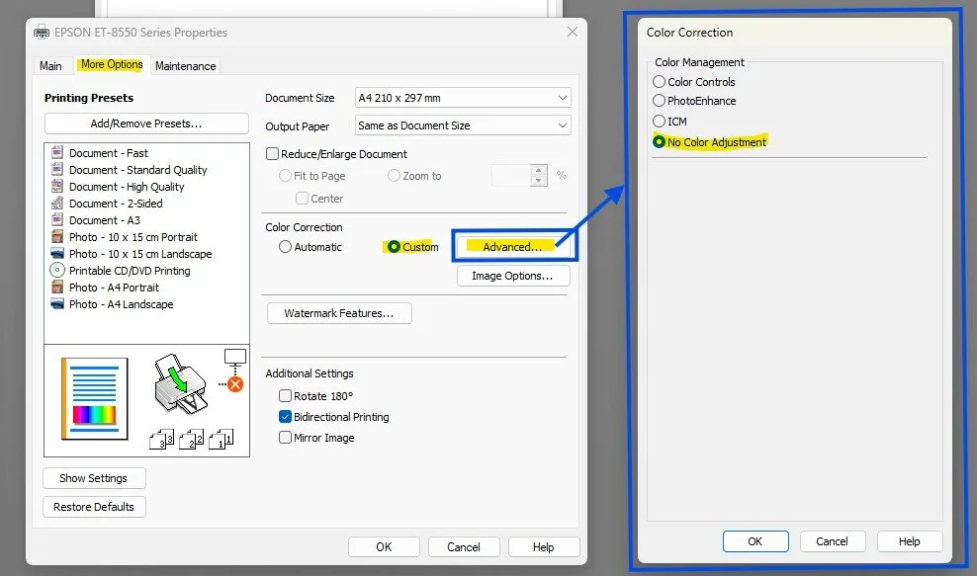Select No Color Adjustment option

coord(659,142)
